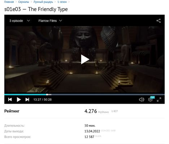The height and width of the screenshot is (144, 169).
Task: Open Сериалы breadcrumb link
Action: coord(23,2)
